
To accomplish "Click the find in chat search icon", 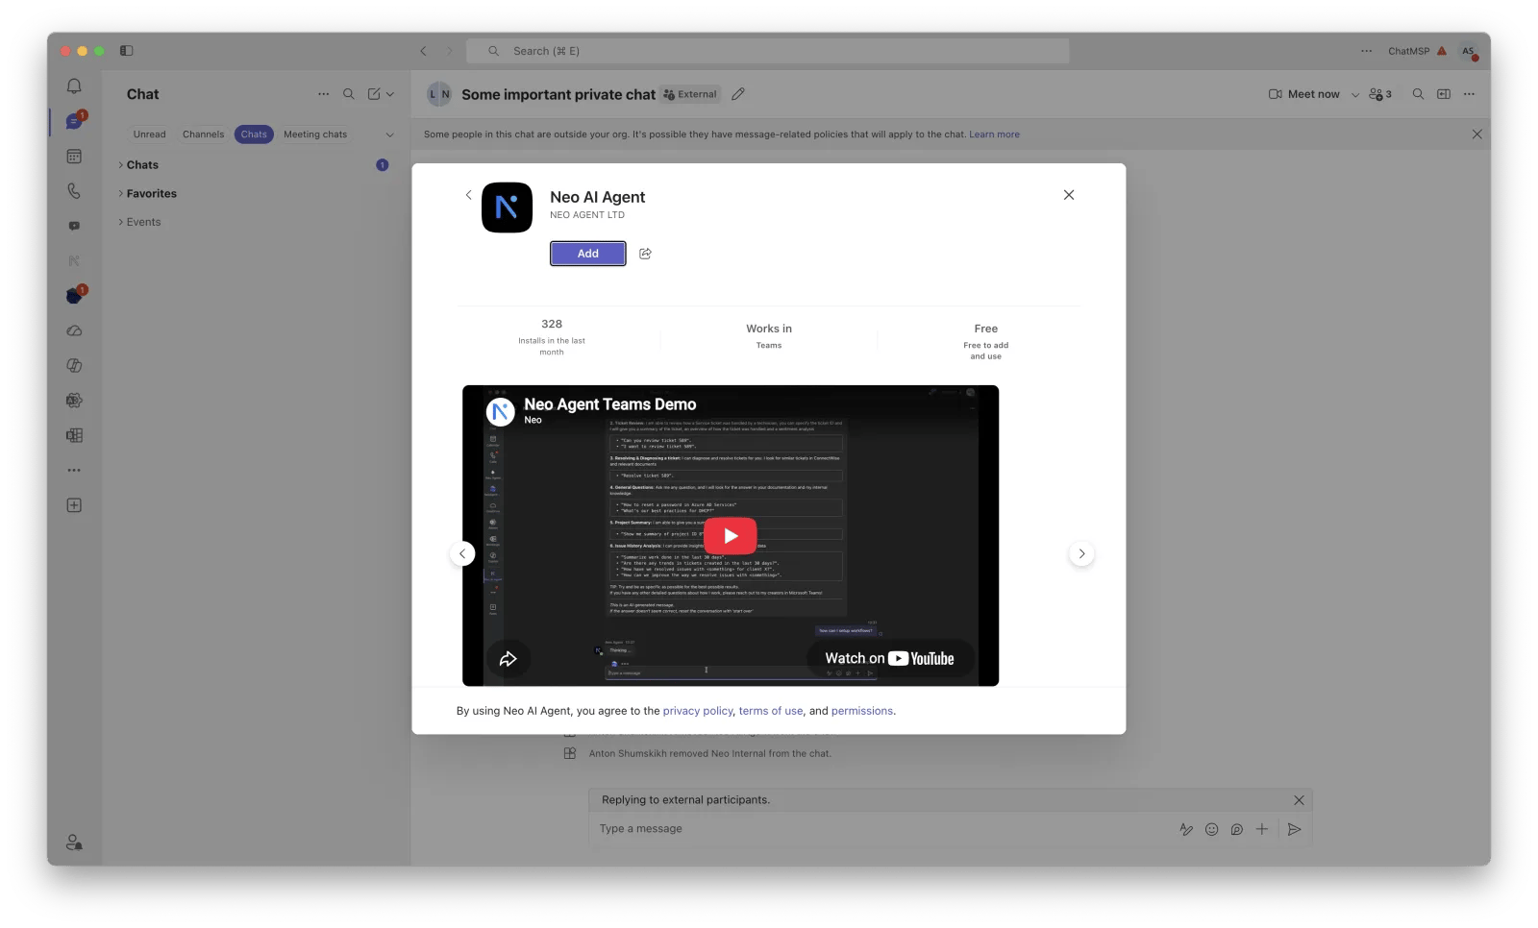I will click(1418, 94).
